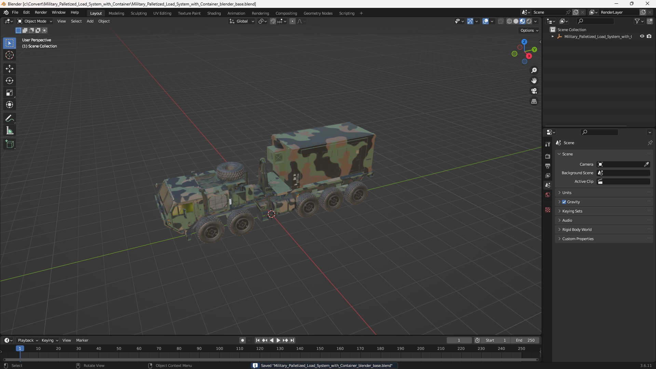Screen dimensions: 656x369
Task: Open the Tool properties tab
Action: pyautogui.click(x=548, y=144)
